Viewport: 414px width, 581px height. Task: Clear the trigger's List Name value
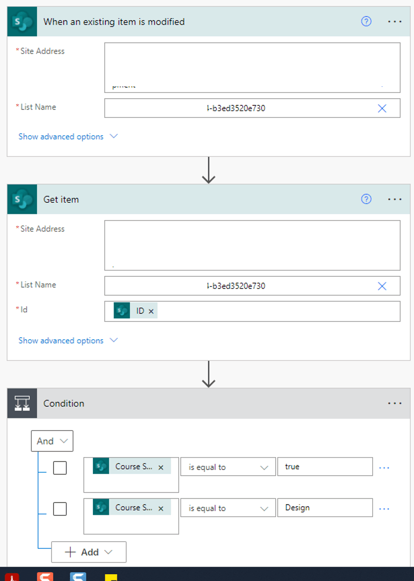(x=382, y=108)
